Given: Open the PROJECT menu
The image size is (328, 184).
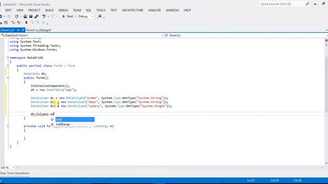Looking at the screenshot, I should point(34,10).
